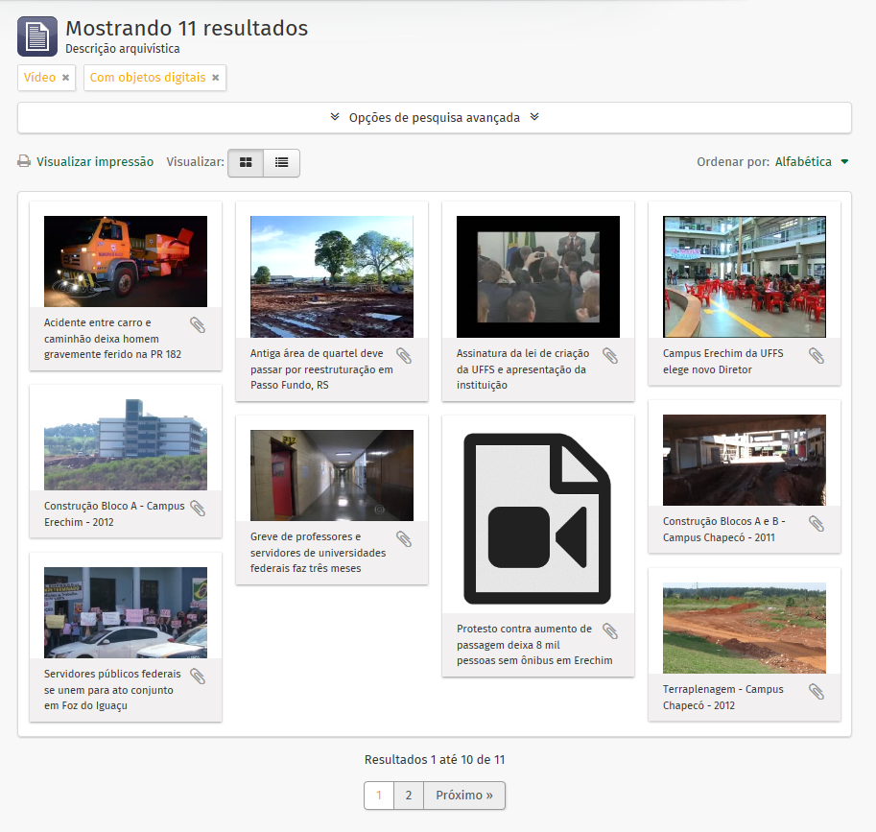Open title Construção Blocos A e B - Chapecó
The height and width of the screenshot is (832, 876).
pyautogui.click(x=724, y=529)
